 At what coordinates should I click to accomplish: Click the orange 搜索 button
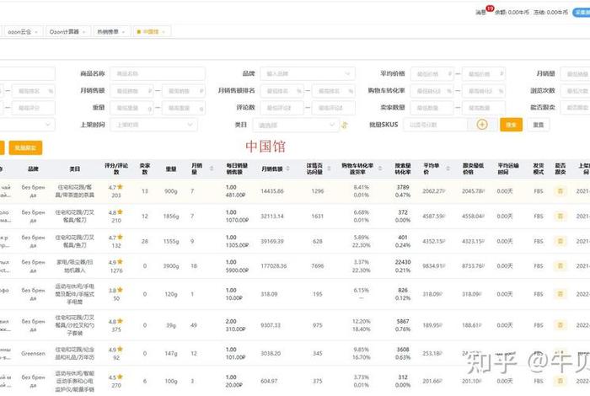click(x=511, y=124)
